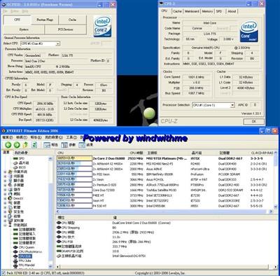The height and width of the screenshot is (276, 280).
Task: Click the tree scrollbar down arrow
Action: click(50, 266)
